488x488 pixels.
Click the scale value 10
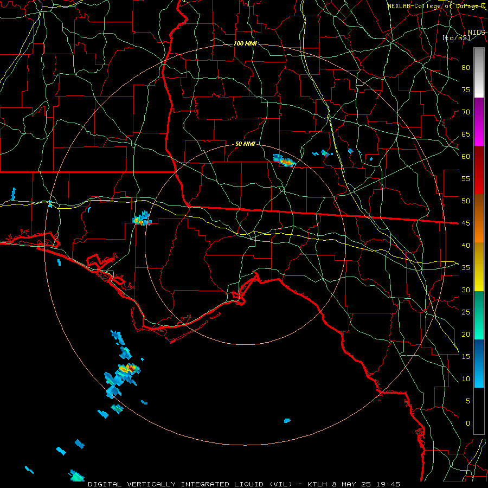[466, 379]
